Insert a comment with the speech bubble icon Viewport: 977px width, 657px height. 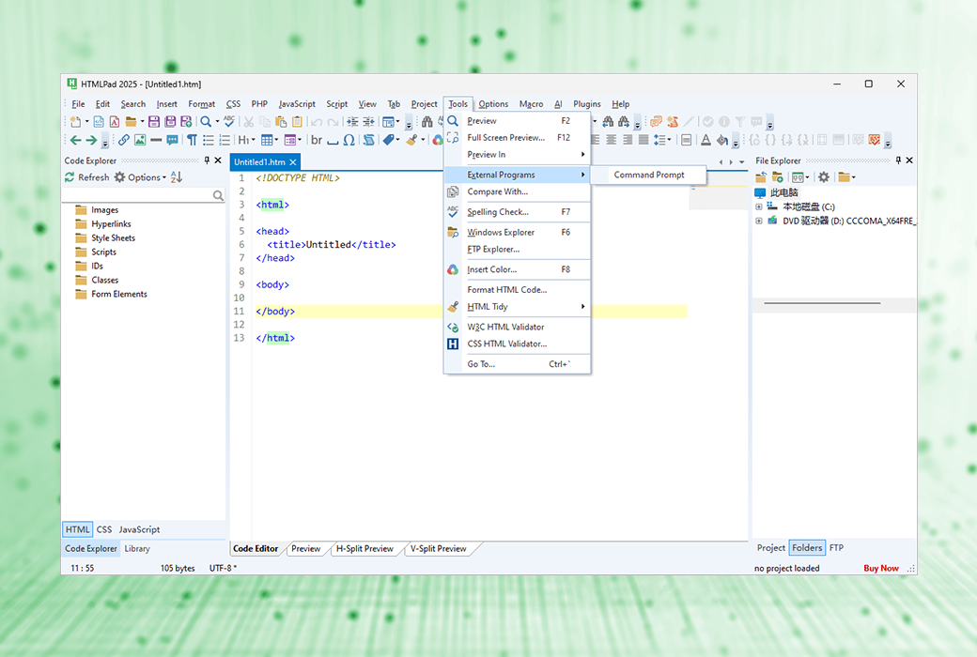(x=173, y=140)
